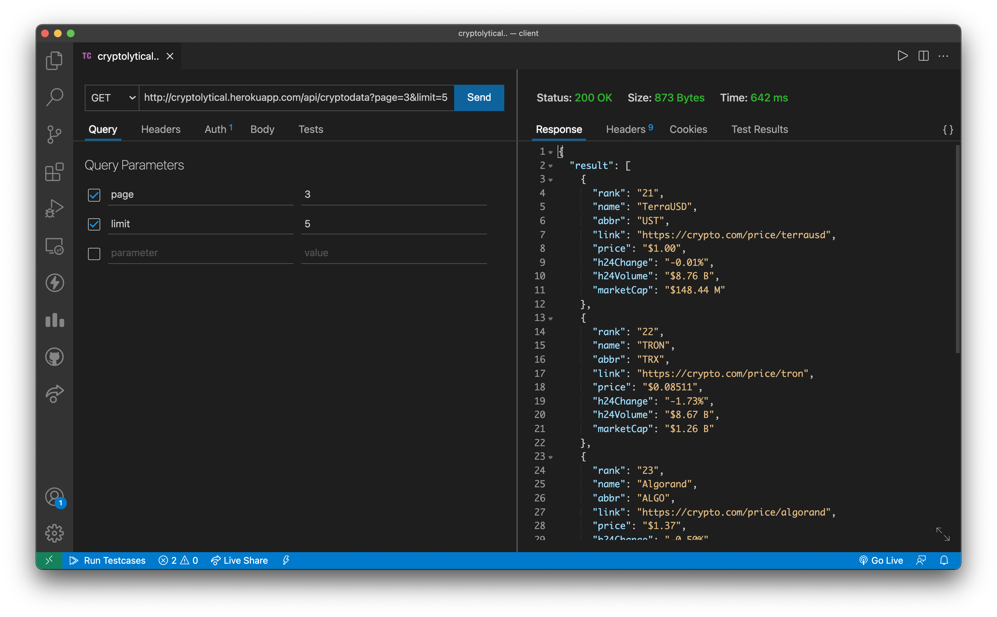
Task: Expand response with the diagonal arrows icon
Action: 943,534
